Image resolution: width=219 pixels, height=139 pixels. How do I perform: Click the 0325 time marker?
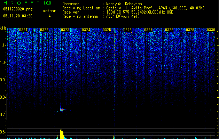pyautogui.click(x=107, y=30)
